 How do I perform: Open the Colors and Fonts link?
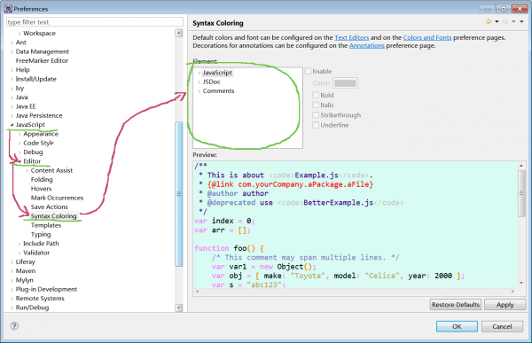click(x=427, y=37)
